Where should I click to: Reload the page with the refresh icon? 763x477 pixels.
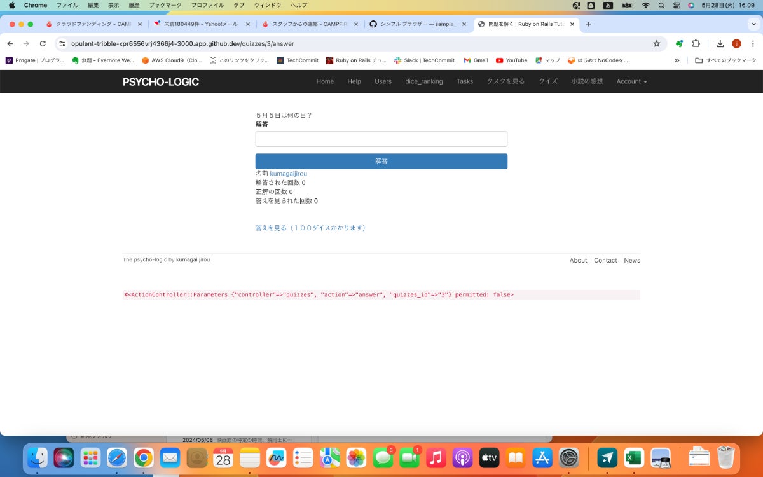pos(43,43)
